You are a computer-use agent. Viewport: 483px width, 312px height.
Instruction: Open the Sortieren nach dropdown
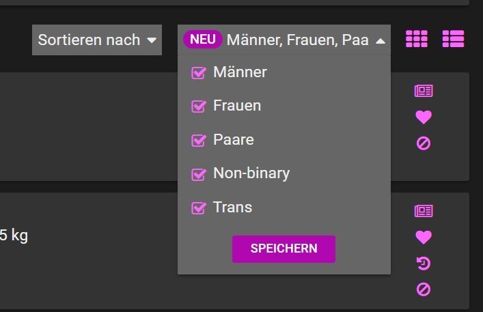pyautogui.click(x=97, y=40)
